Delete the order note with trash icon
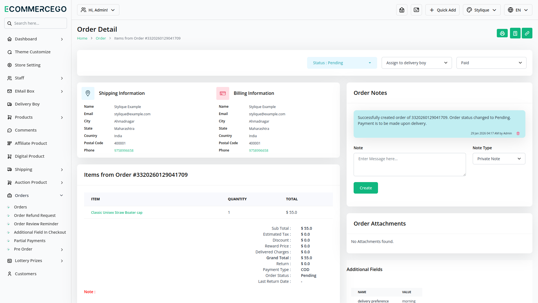538x303 pixels. (x=518, y=134)
